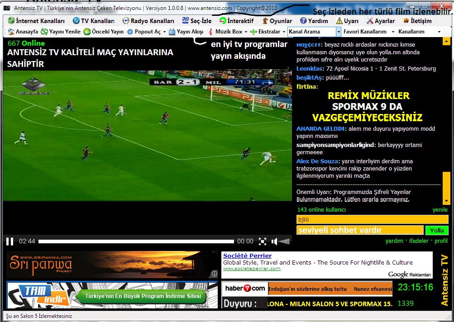Click inside the Kanal Arama search field
This screenshot has height=322, width=454.
pos(312,32)
